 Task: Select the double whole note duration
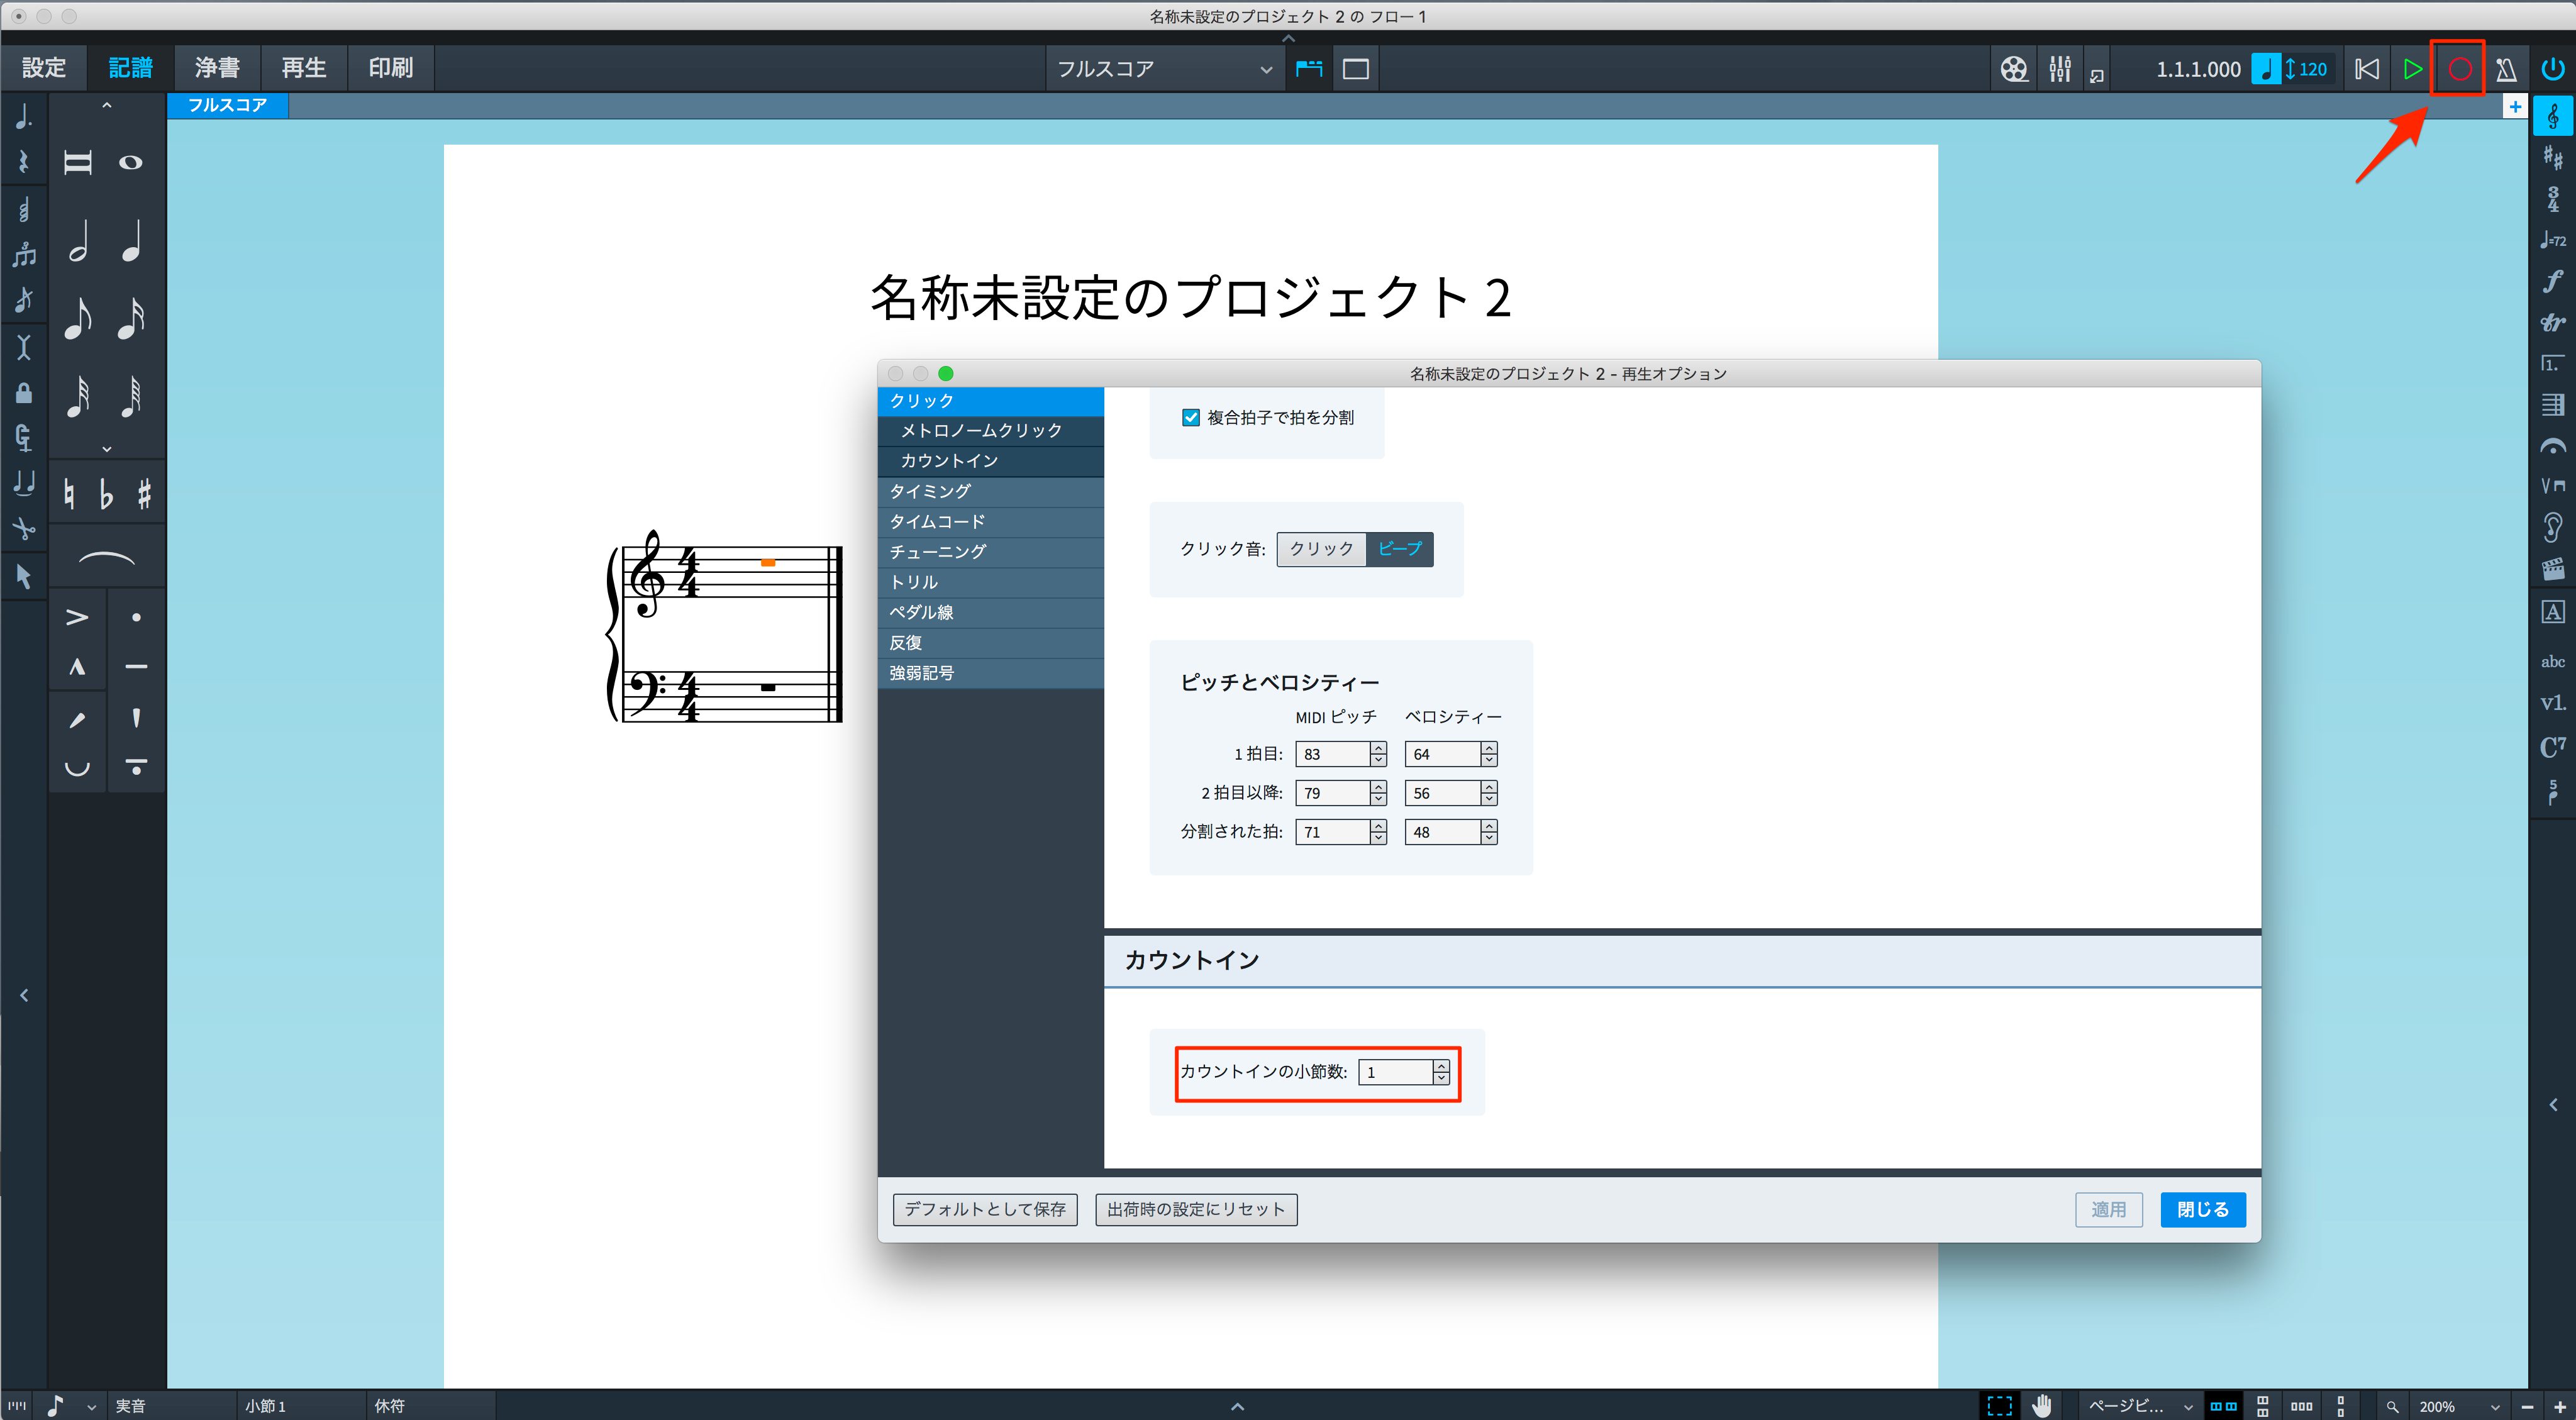pyautogui.click(x=78, y=162)
